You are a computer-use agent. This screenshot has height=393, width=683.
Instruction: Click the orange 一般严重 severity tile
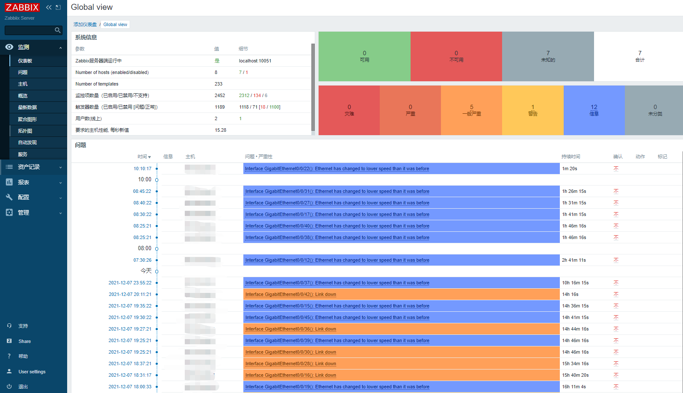pos(471,110)
